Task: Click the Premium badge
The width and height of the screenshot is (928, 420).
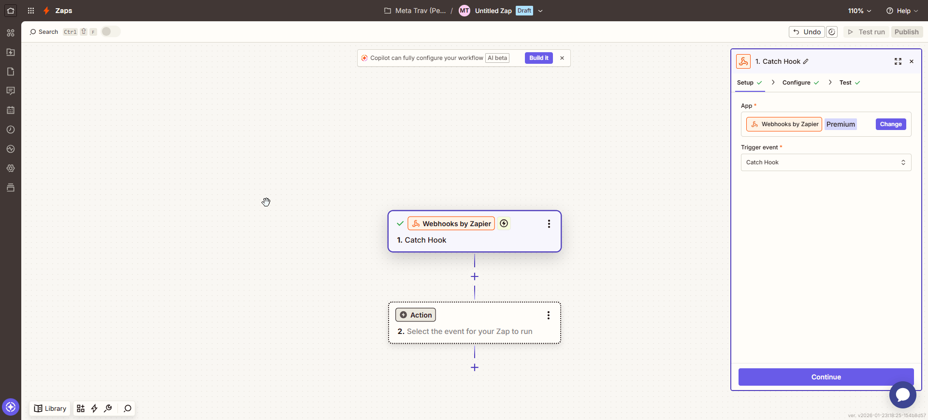Action: pos(841,124)
